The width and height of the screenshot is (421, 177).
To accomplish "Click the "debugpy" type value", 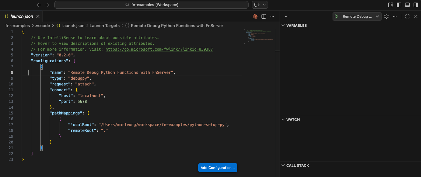I will [80, 78].
